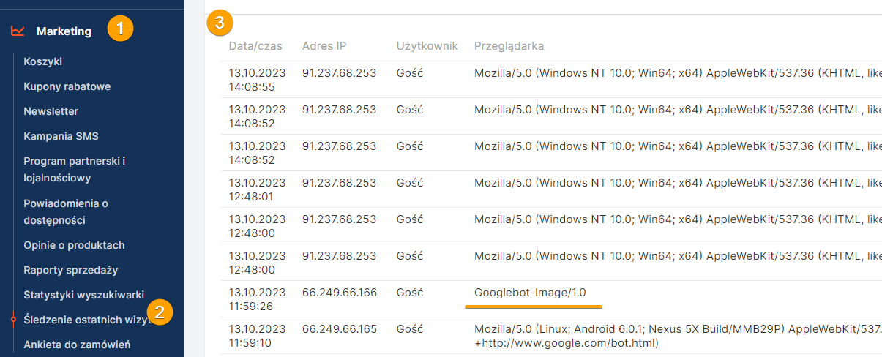Click IP address 66.249.66.165
The image size is (882, 357).
click(x=339, y=329)
